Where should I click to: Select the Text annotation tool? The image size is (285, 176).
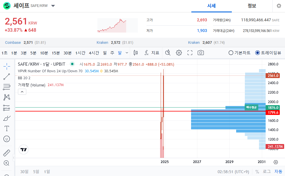point(7,128)
